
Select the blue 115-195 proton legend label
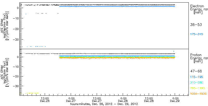(197, 77)
